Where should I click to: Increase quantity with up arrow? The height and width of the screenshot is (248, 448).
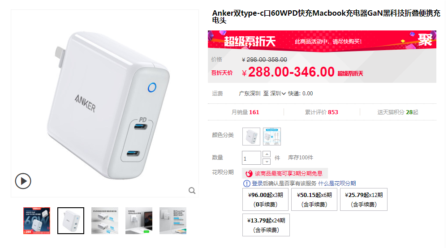[x=267, y=154]
